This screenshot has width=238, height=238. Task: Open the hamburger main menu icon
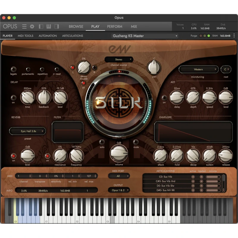(24, 26)
